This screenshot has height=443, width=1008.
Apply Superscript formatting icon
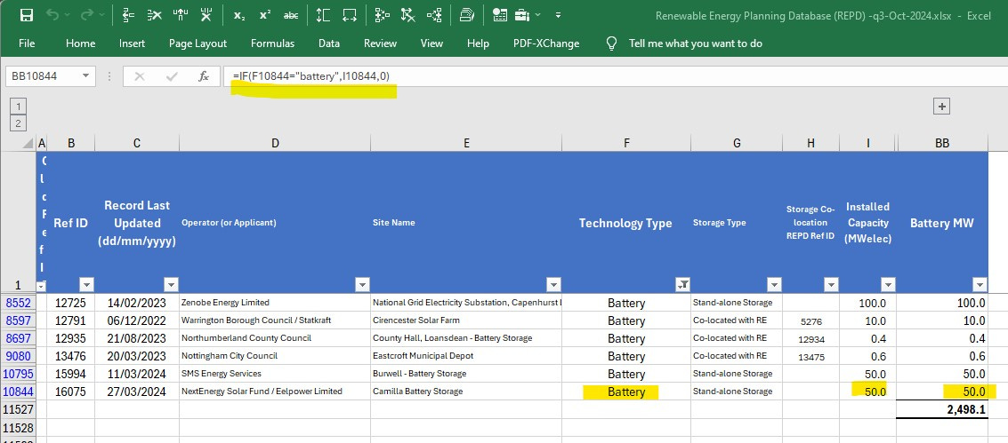coord(265,15)
